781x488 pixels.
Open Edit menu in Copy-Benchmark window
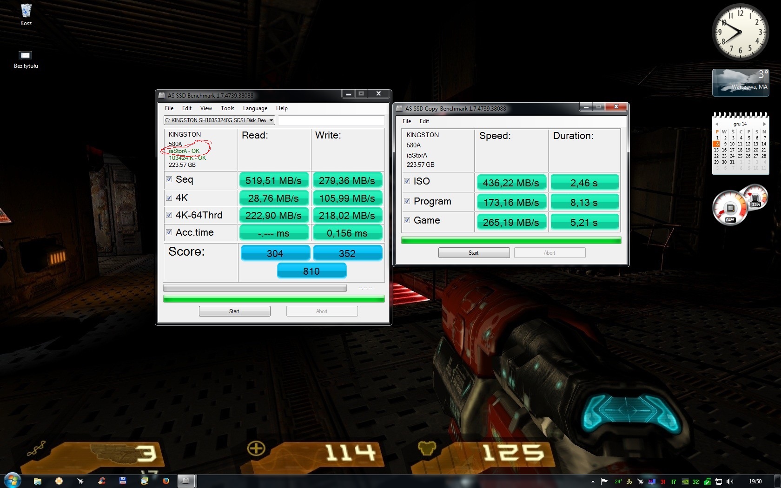(424, 121)
